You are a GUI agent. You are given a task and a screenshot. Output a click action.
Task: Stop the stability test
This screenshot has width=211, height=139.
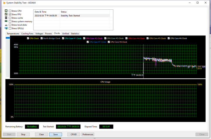coord(23,134)
